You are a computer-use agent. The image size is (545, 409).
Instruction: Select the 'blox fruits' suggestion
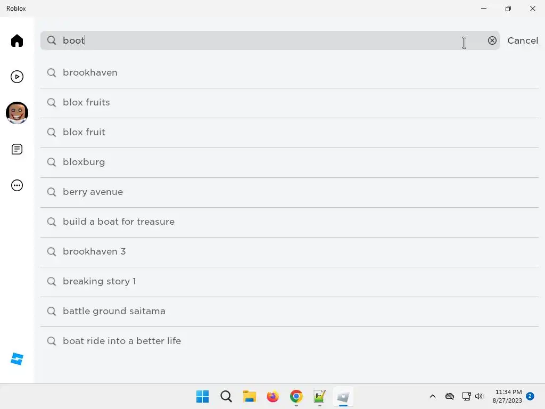pyautogui.click(x=289, y=103)
